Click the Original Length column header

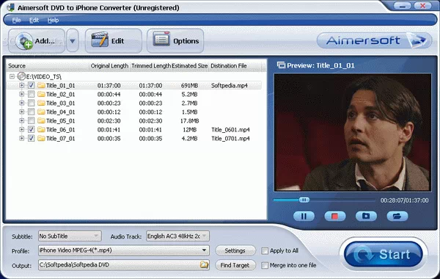pyautogui.click(x=109, y=66)
